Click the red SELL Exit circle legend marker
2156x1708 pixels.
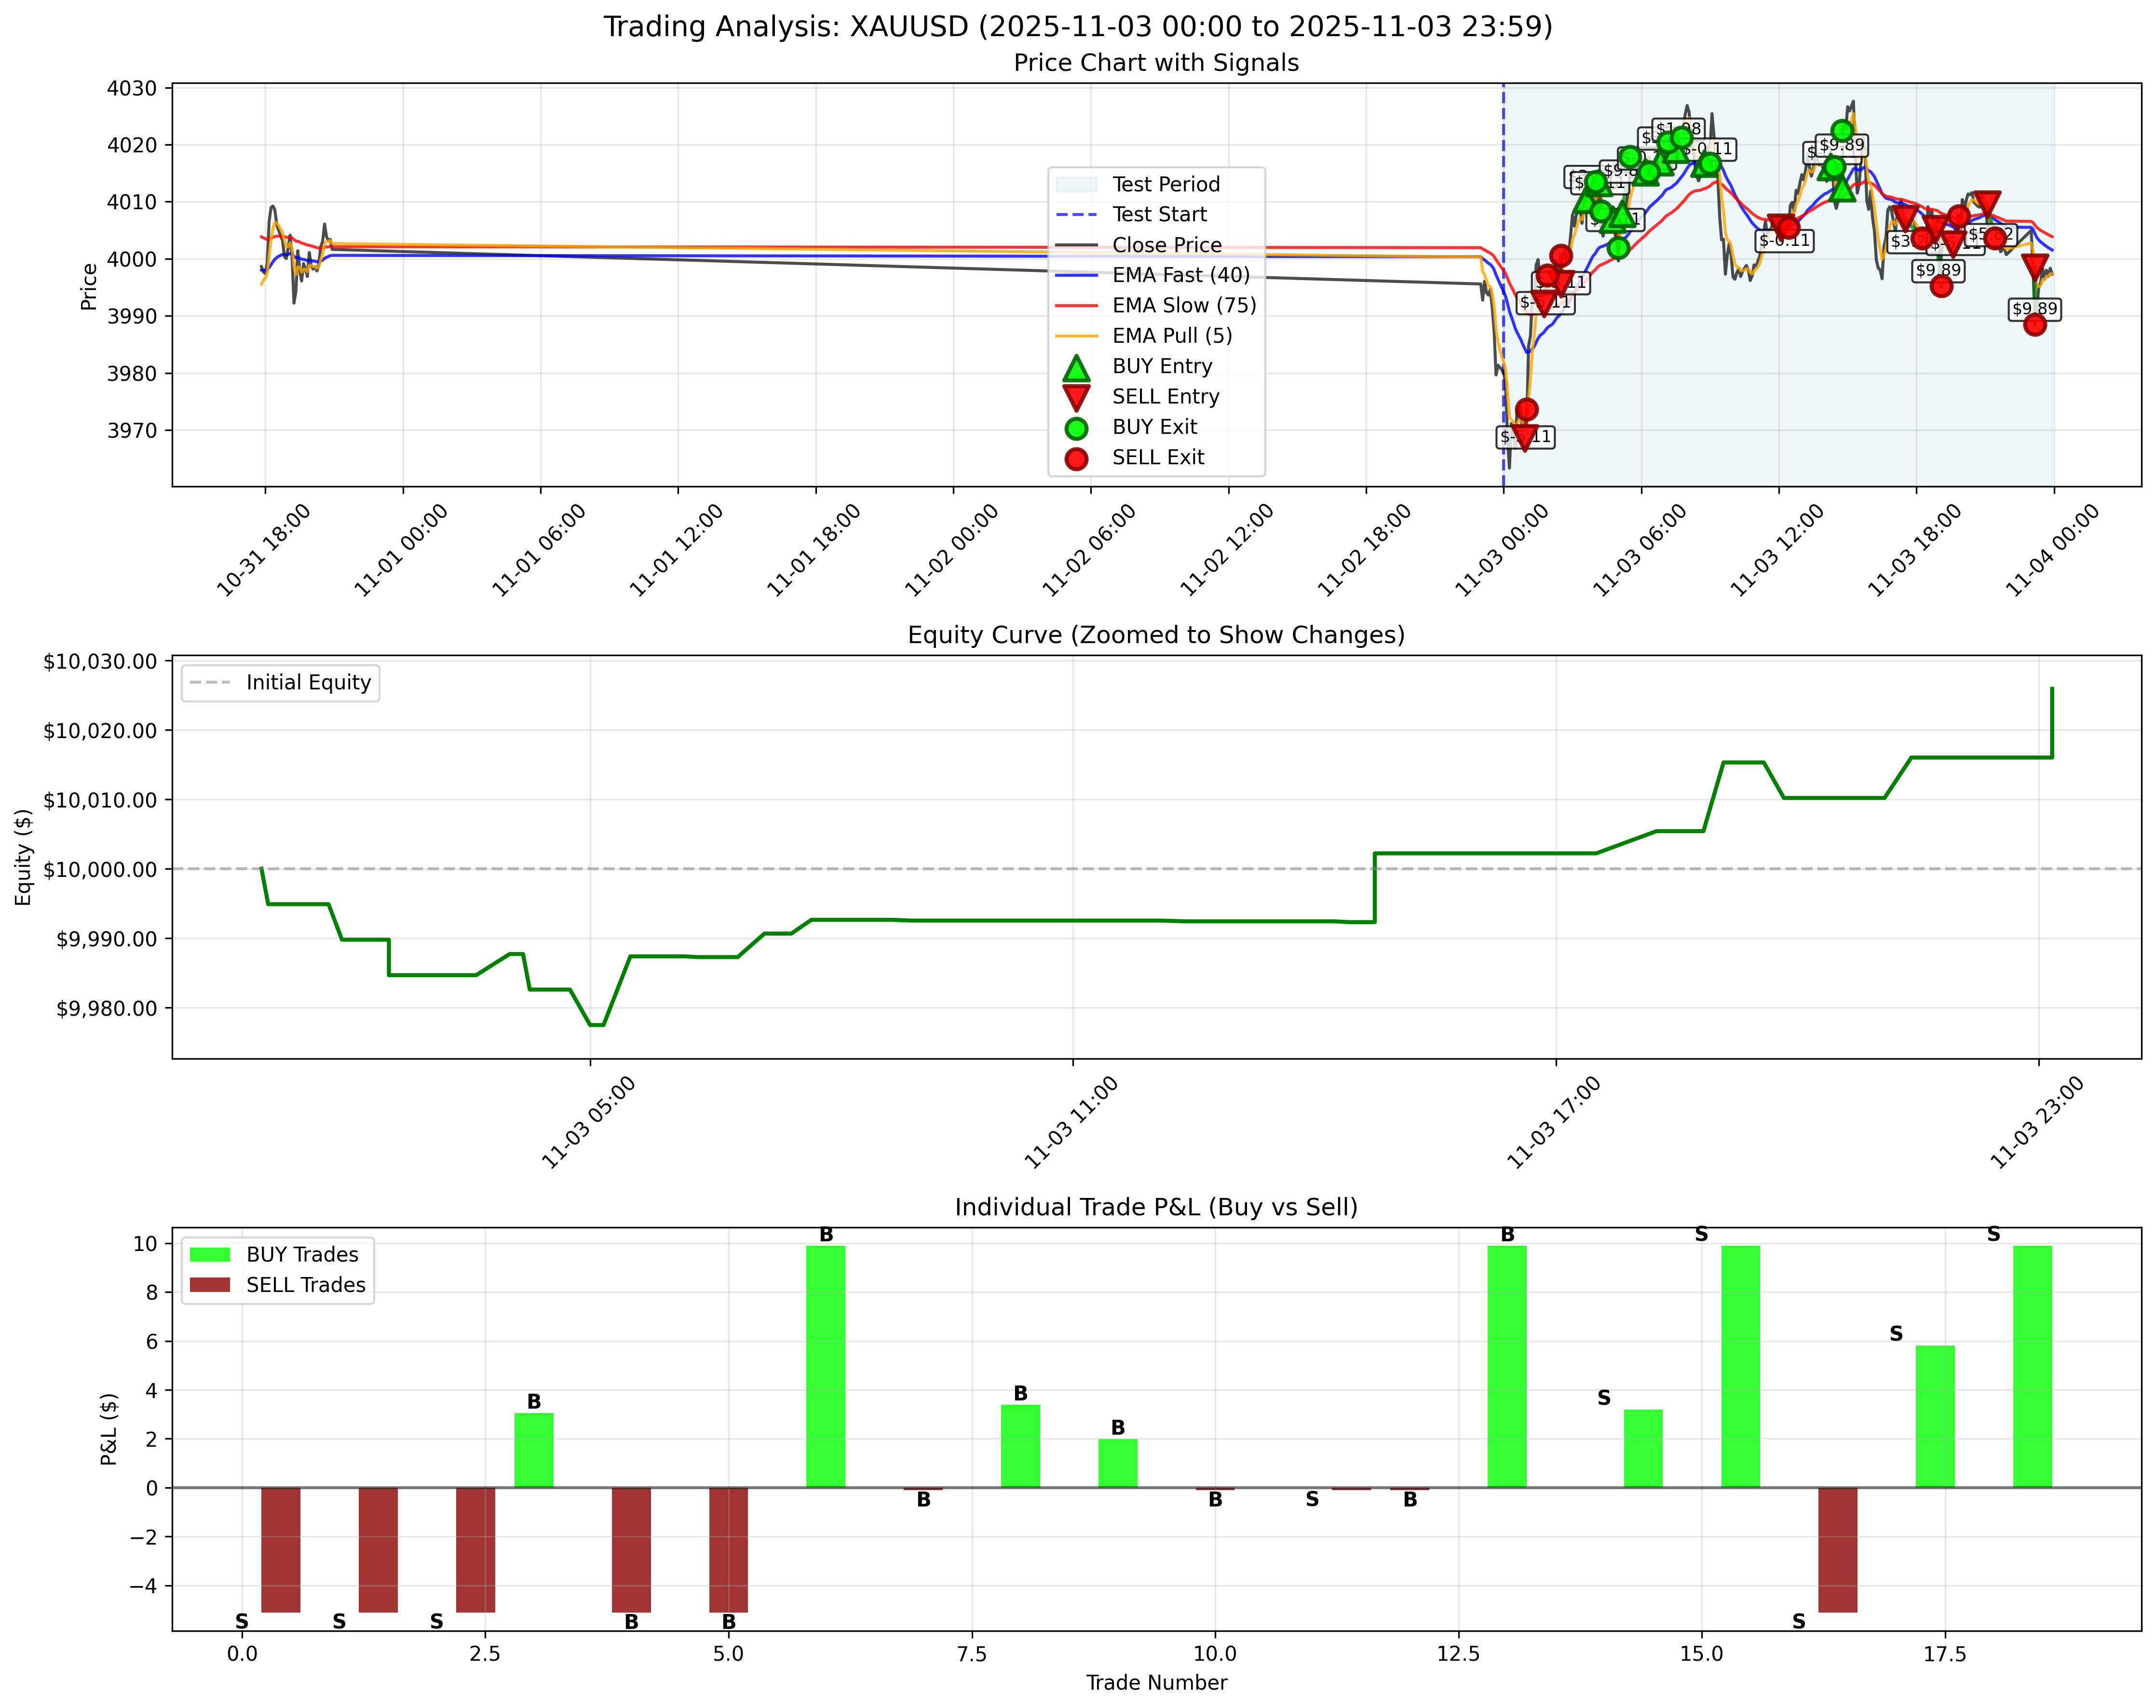coord(1076,460)
